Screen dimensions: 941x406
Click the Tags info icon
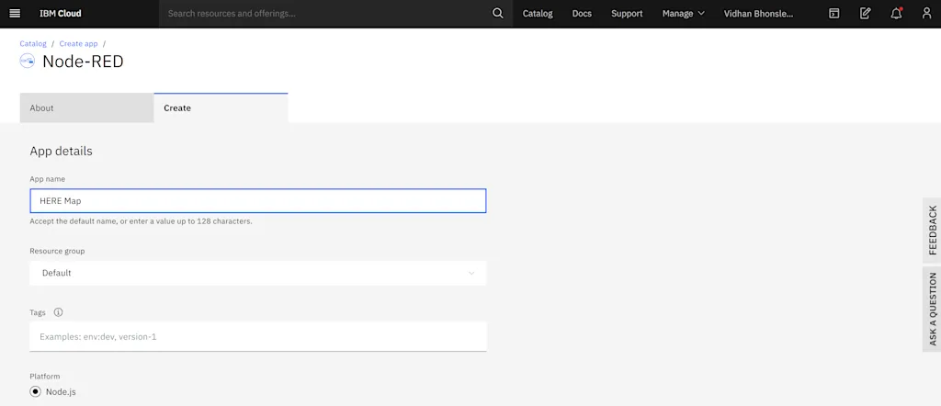(58, 312)
